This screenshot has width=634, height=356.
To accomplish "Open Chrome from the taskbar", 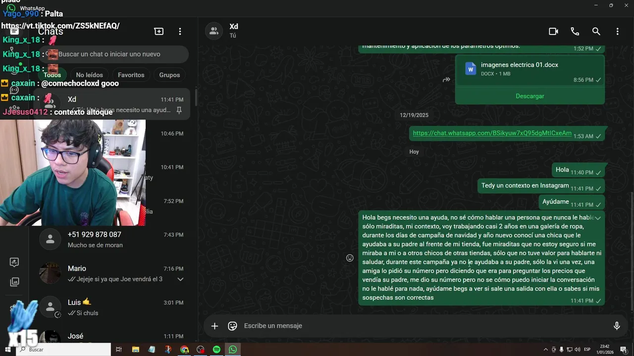I will 184,350.
